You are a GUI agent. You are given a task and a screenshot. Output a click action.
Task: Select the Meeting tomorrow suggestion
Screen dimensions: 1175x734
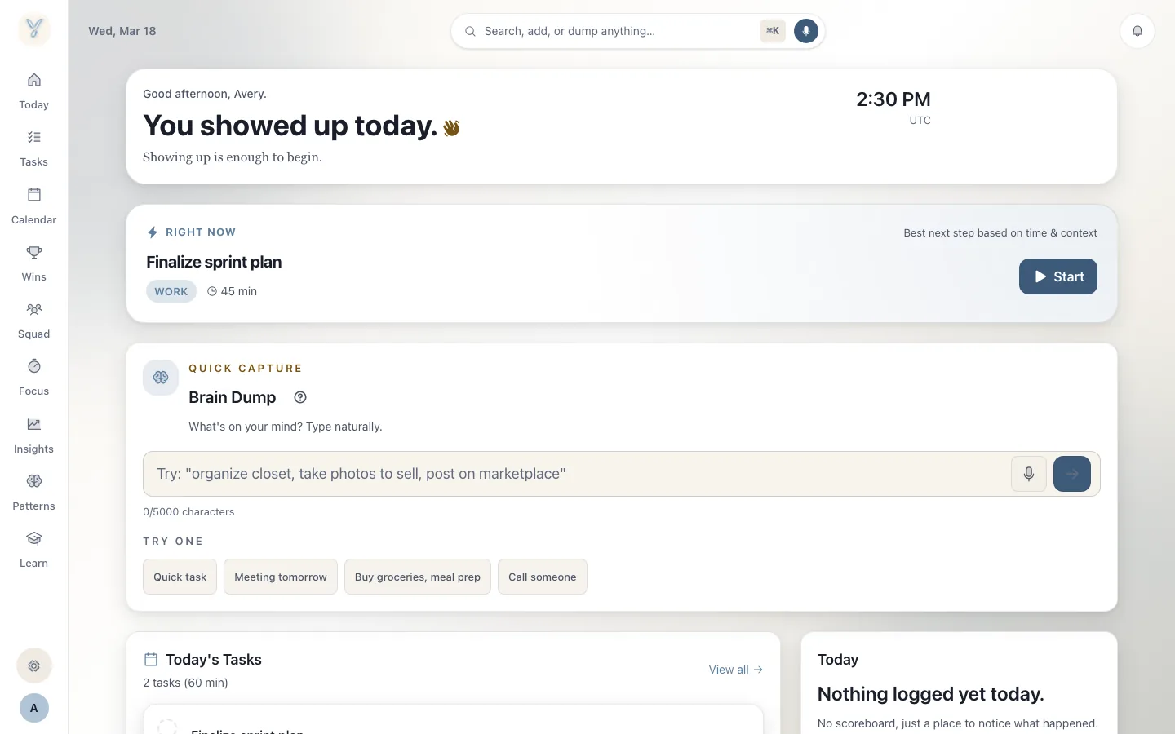pos(280,577)
